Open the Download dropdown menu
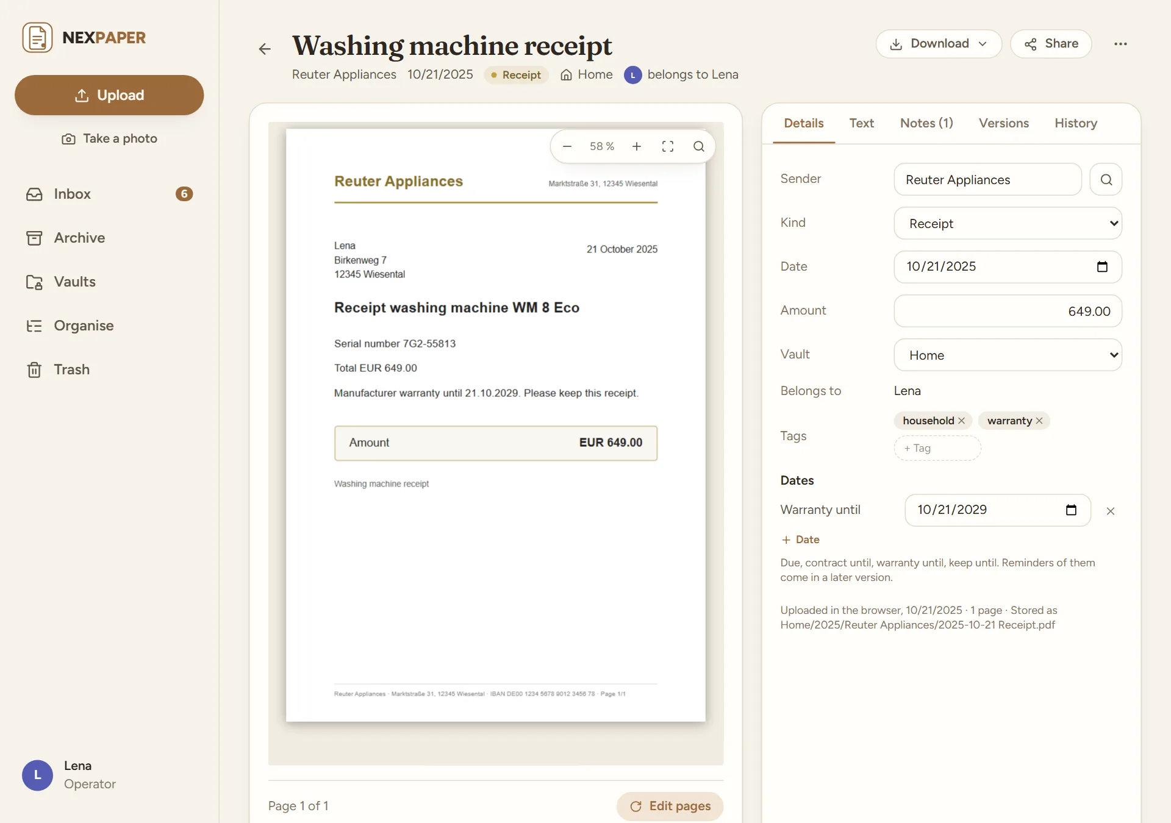Viewport: 1171px width, 823px height. tap(939, 44)
